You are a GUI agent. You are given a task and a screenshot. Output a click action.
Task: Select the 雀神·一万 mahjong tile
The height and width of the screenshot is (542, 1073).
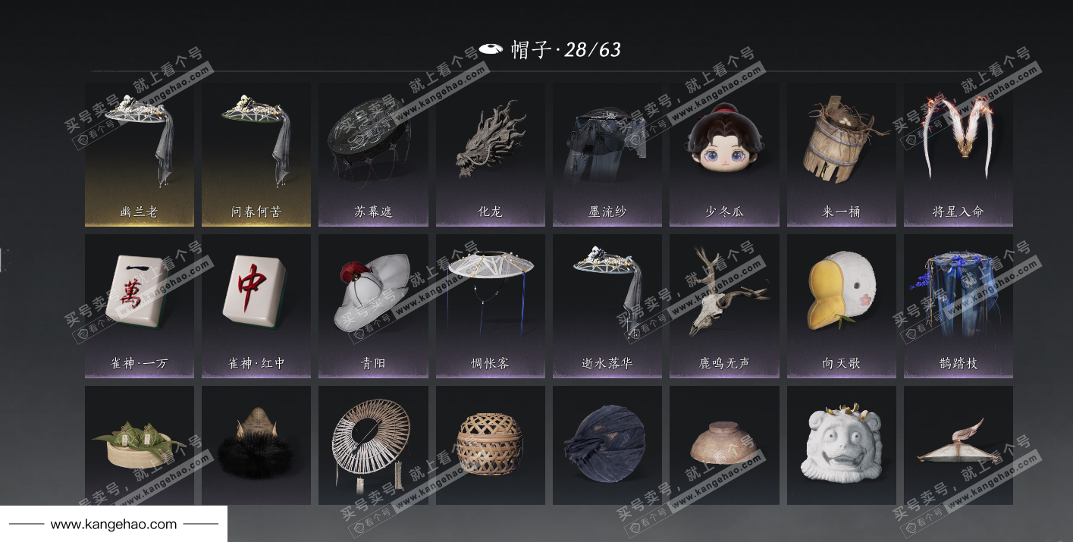(140, 306)
